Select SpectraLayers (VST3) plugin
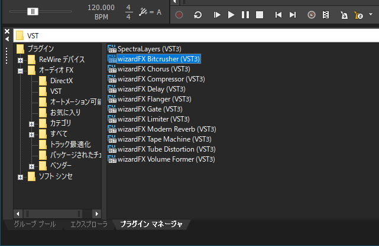This screenshot has width=379, height=246. click(x=150, y=49)
